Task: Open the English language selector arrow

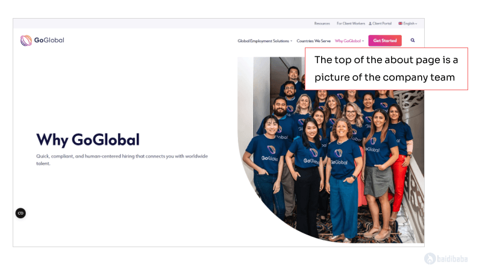Action: [x=416, y=23]
